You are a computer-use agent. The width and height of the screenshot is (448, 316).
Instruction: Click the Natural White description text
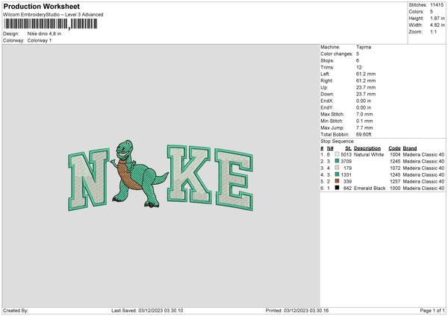pyautogui.click(x=369, y=154)
